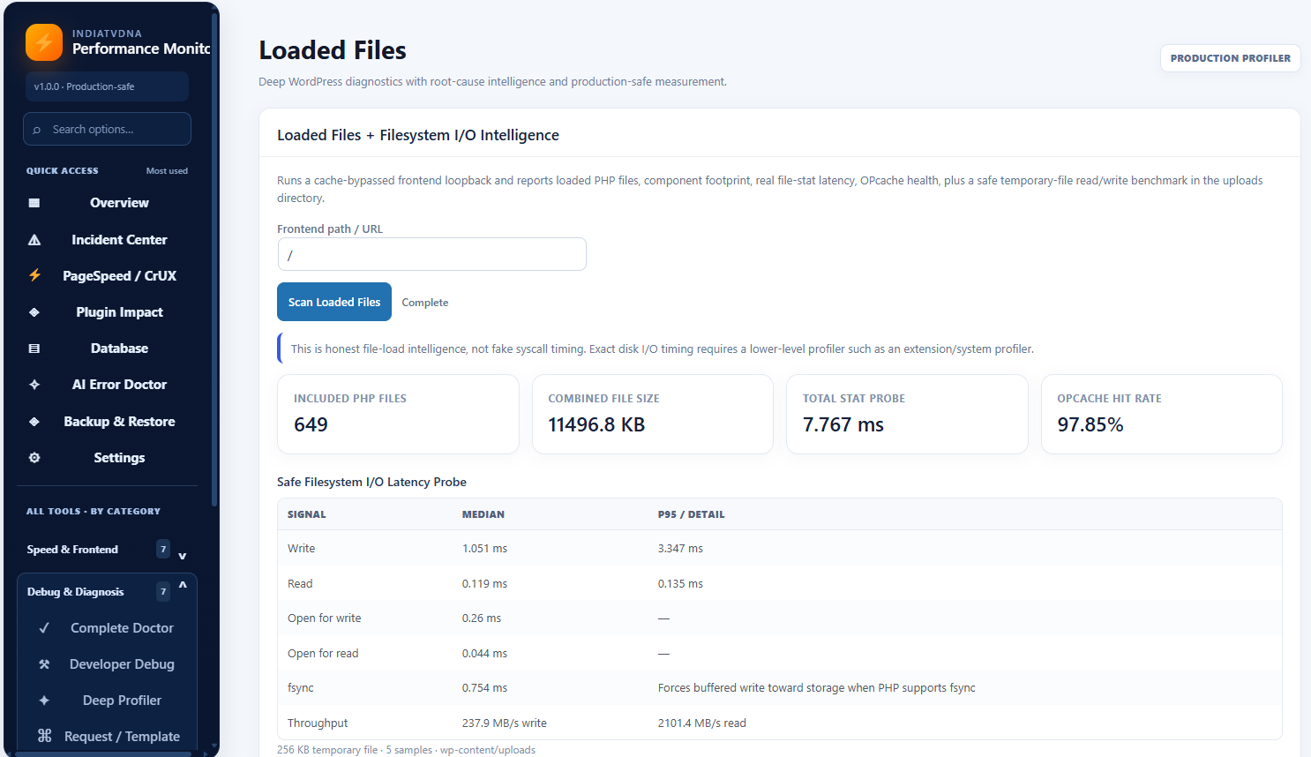Click the Scan Loaded Files button
The width and height of the screenshot is (1311, 757).
(334, 302)
